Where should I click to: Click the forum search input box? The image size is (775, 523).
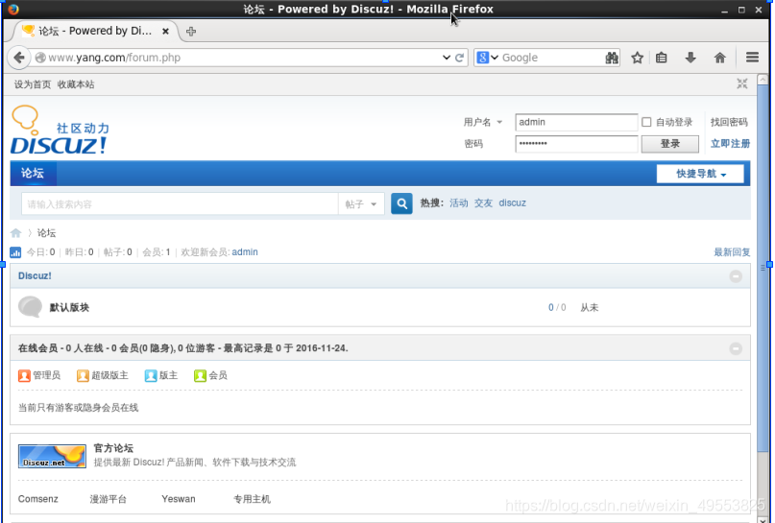[x=180, y=204]
